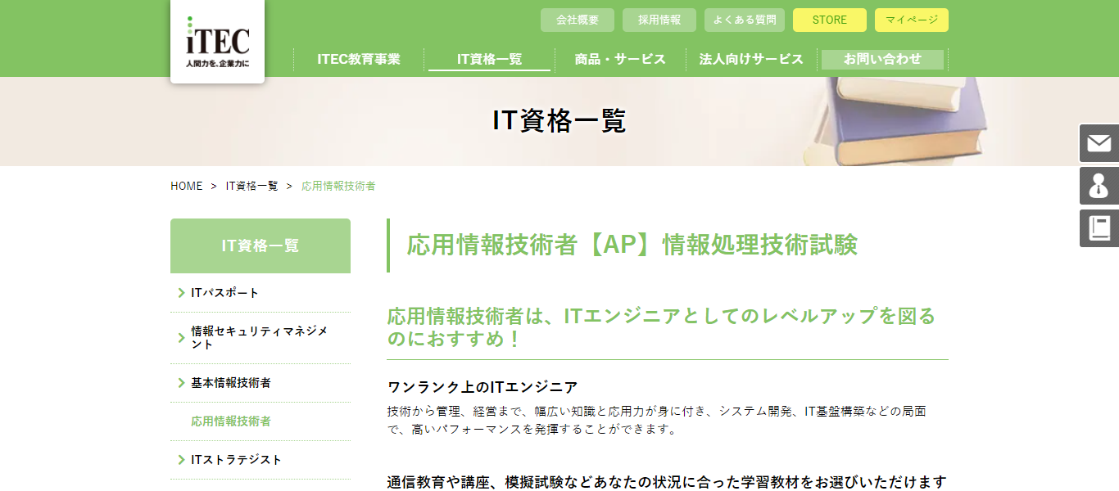
Task: Select IT資格一覧 navigation menu
Action: click(x=489, y=60)
